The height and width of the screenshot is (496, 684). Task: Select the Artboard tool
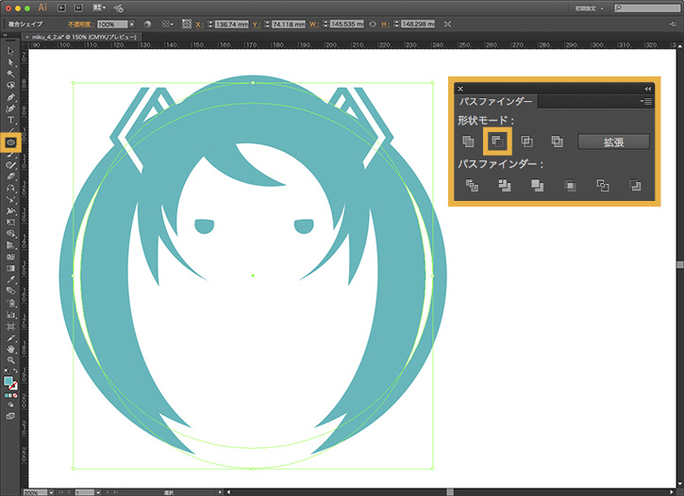click(x=11, y=326)
